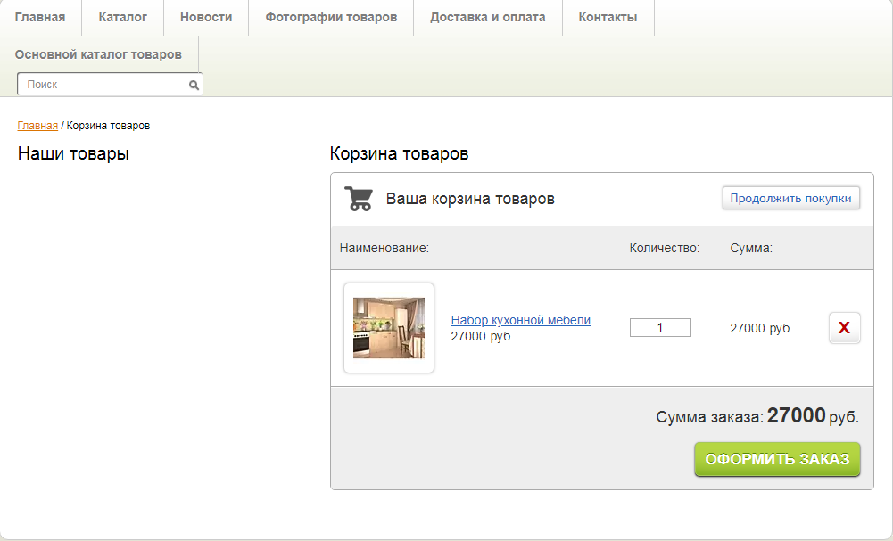Open Фотографии товаров menu item
Viewport: 893px width, 541px height.
[x=331, y=18]
